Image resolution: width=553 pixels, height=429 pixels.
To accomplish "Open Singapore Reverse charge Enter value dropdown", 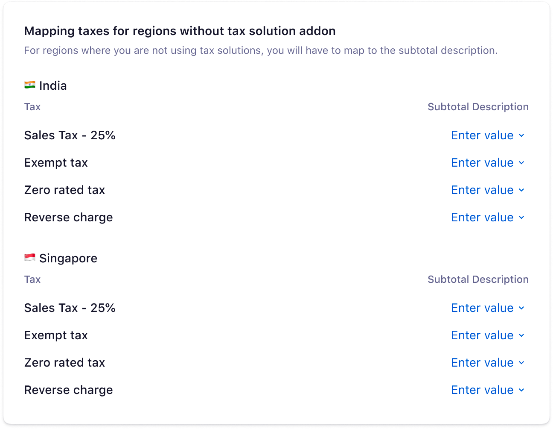I will [x=488, y=390].
